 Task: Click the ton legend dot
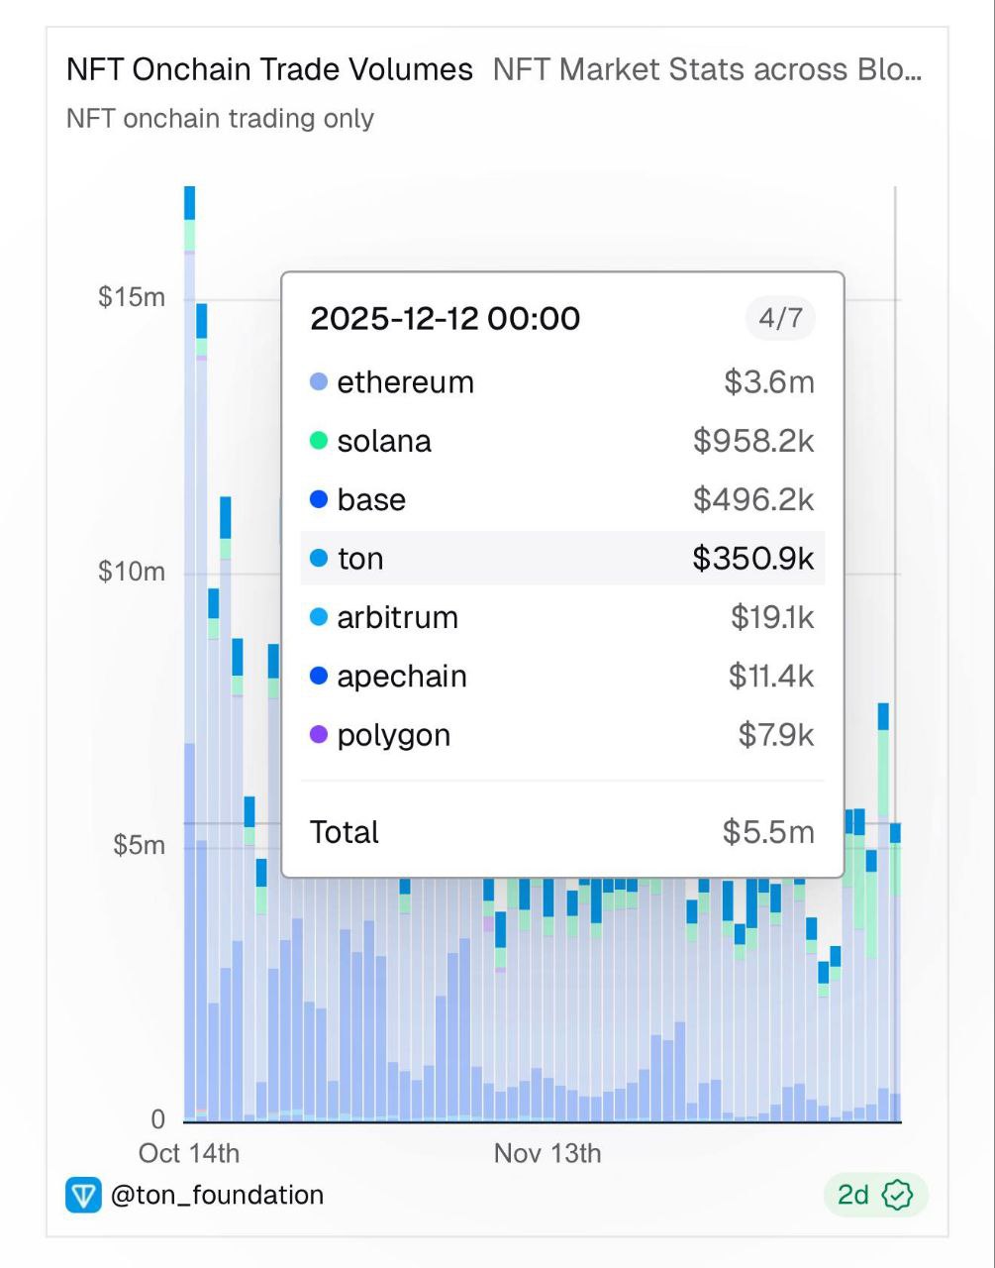[x=319, y=559]
